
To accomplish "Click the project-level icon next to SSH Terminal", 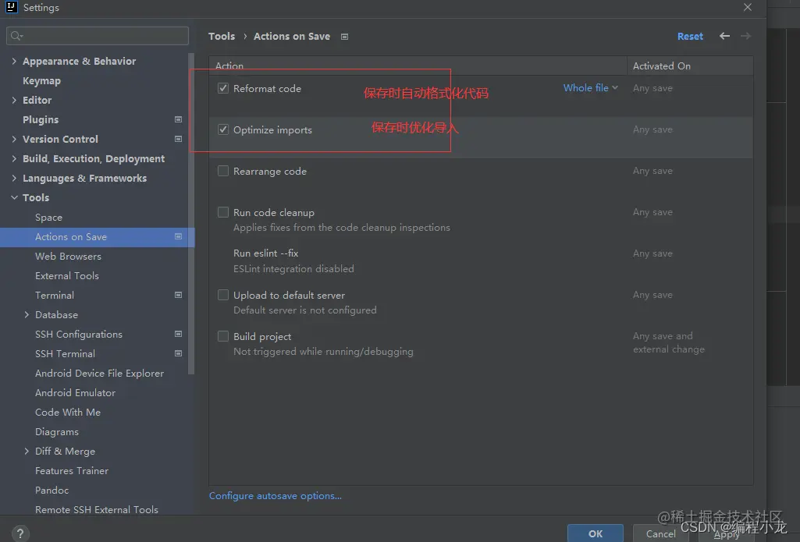I will click(178, 353).
